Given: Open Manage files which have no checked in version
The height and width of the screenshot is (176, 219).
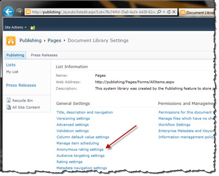Looking at the screenshot, I should coord(186,118).
